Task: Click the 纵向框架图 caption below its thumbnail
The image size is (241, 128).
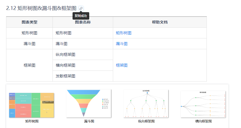Action: click(146, 121)
